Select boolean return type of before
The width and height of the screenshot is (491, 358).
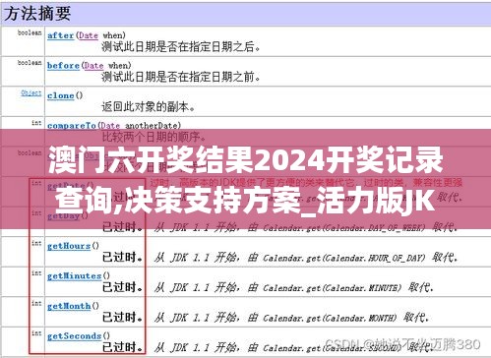tap(30, 63)
